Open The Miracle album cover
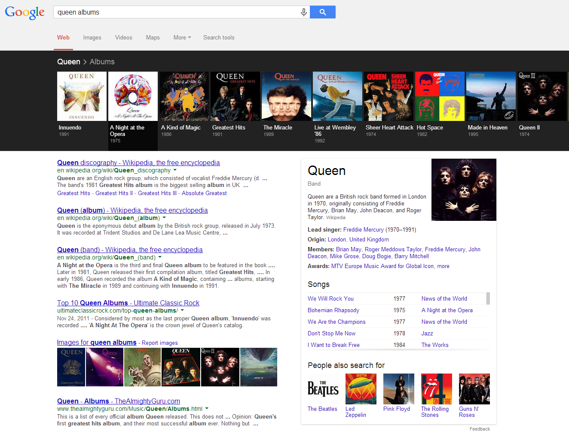 [x=286, y=96]
